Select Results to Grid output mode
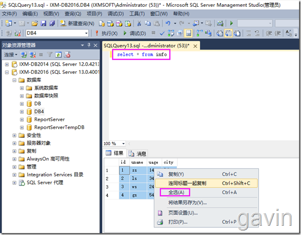Viewport: 301px width, 235px height. pos(229,33)
